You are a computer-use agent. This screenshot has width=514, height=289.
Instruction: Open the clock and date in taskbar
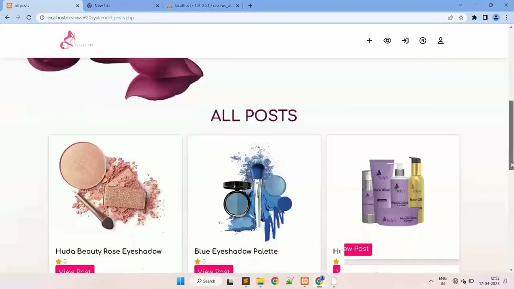[489, 281]
